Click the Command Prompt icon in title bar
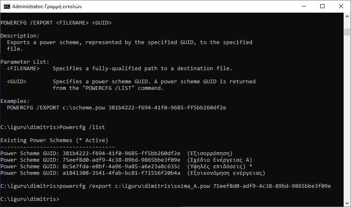Screen dimensions: 351x207 (7, 6)
